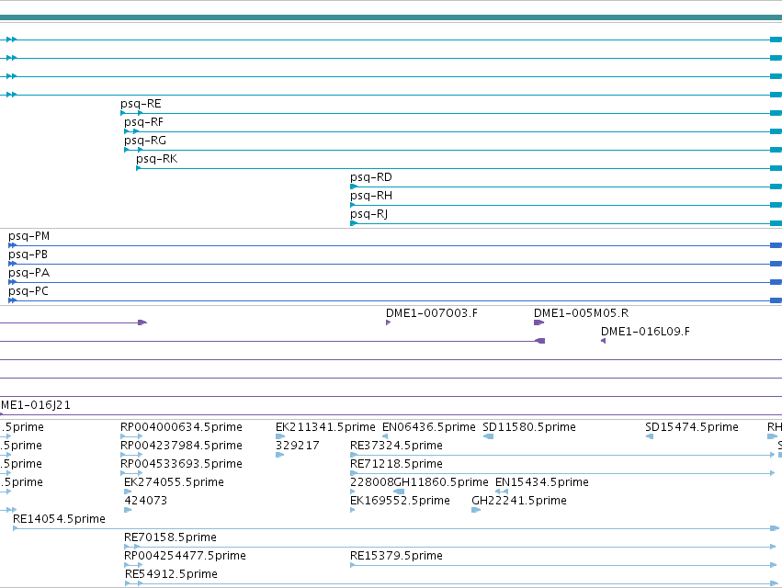Click the teal gene span bar
This screenshot has height=588, width=782.
click(x=391, y=18)
